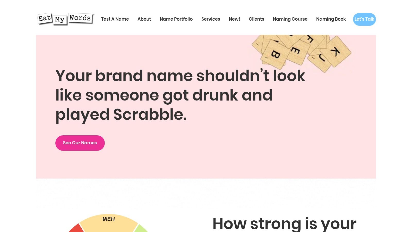The image size is (412, 232).
Task: Click the Scrabble tile showing letter K
Action: tap(336, 52)
